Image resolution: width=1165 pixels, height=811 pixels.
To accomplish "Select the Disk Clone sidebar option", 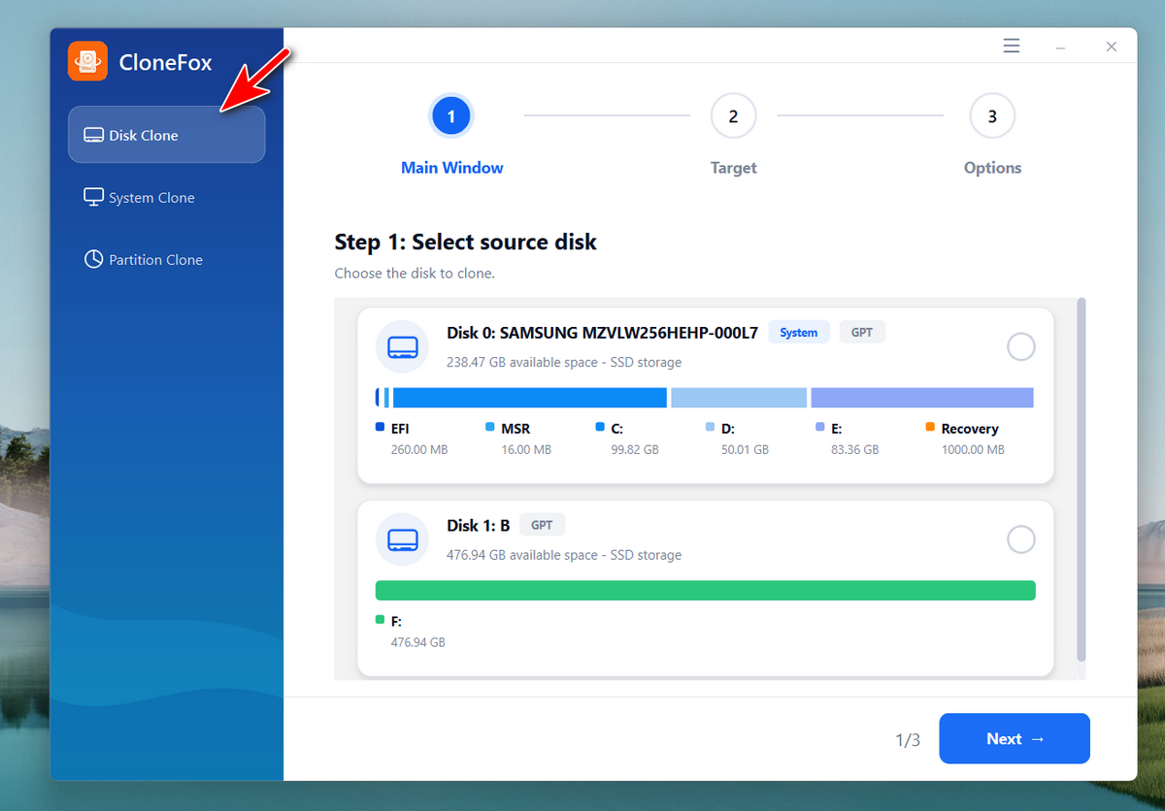I will (x=166, y=135).
